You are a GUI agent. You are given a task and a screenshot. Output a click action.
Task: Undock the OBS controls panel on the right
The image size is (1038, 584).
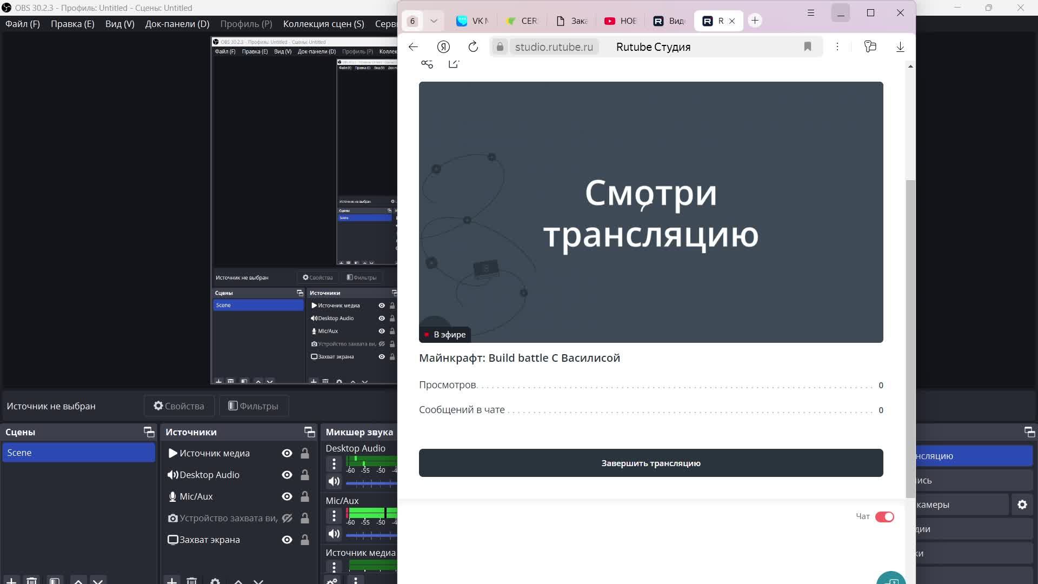click(1029, 432)
